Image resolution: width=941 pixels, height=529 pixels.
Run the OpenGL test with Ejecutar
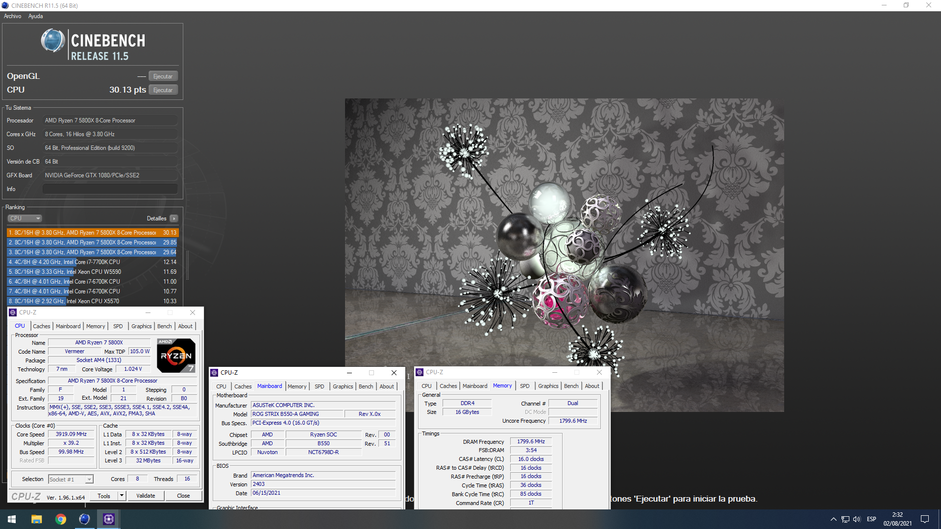163,76
